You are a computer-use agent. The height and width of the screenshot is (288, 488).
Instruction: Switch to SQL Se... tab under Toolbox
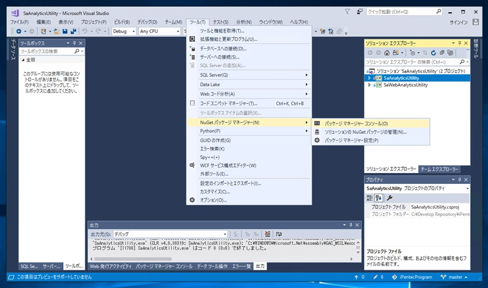point(29,266)
